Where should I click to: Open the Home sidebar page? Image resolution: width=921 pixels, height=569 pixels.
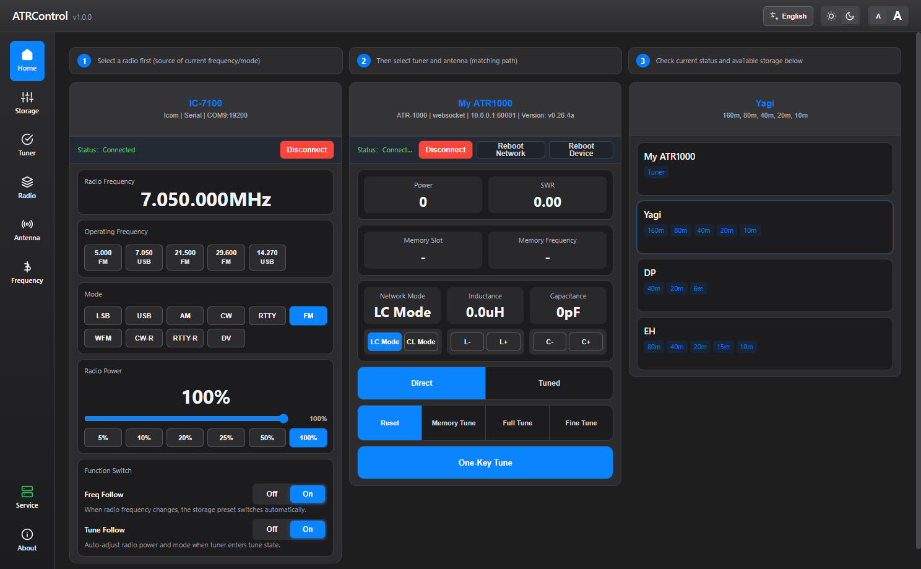click(x=27, y=61)
